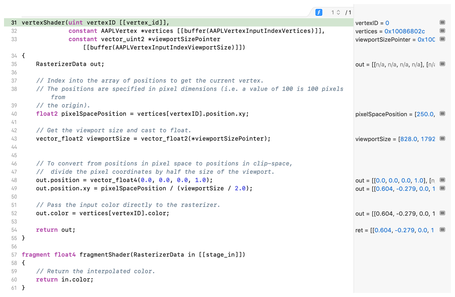Click the blue function "f" icon above the code
This screenshot has width=455, height=297.
point(318,12)
